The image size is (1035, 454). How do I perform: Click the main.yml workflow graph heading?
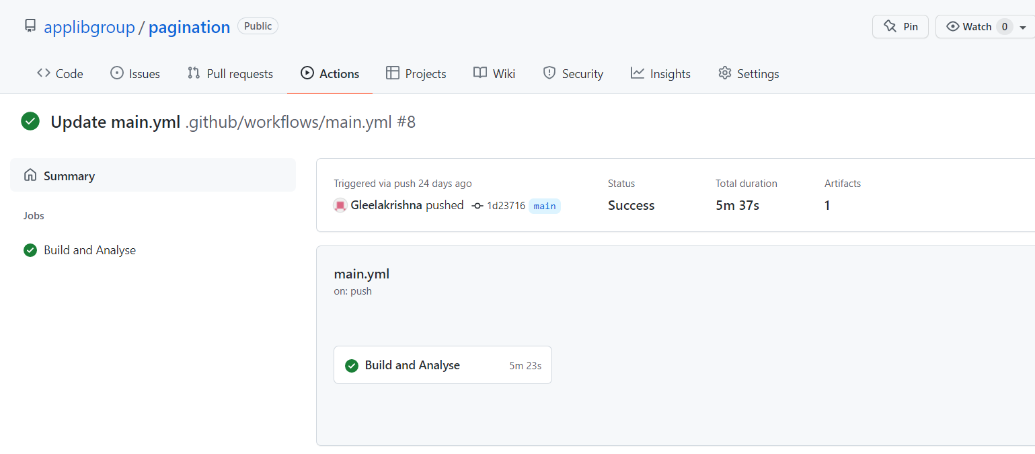click(x=362, y=274)
